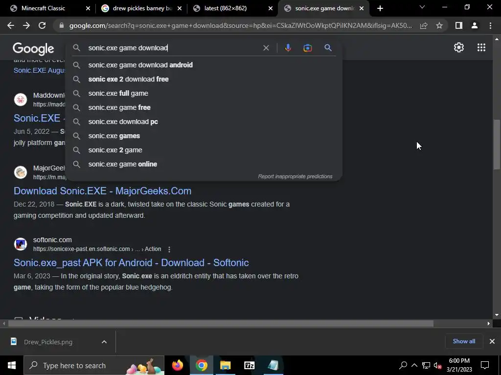Screen dimensions: 501x375
Task: Click the scroll-right arrow on the horizontal scrollbar
Action: (489, 323)
